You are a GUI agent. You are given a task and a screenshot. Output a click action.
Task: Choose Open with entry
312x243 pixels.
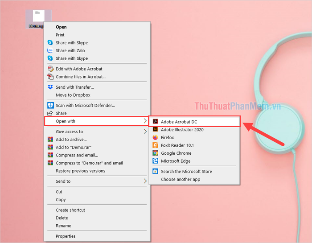point(96,121)
